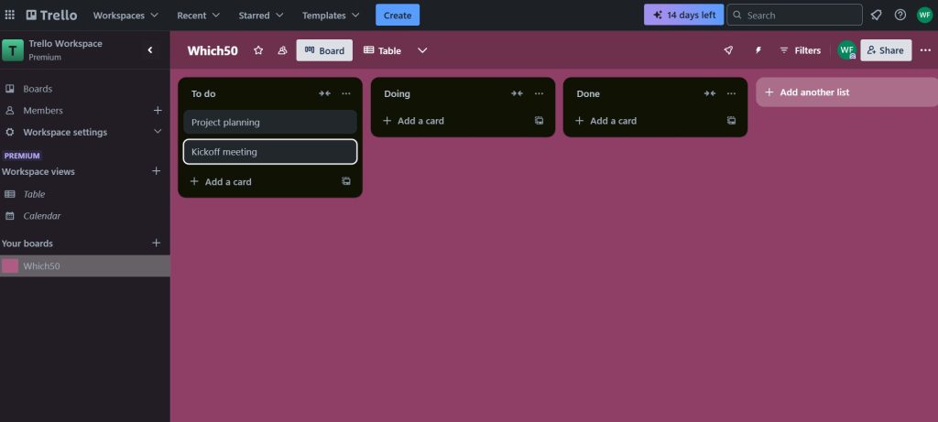This screenshot has height=422, width=938.
Task: Star the Which50 board
Action: click(x=258, y=51)
